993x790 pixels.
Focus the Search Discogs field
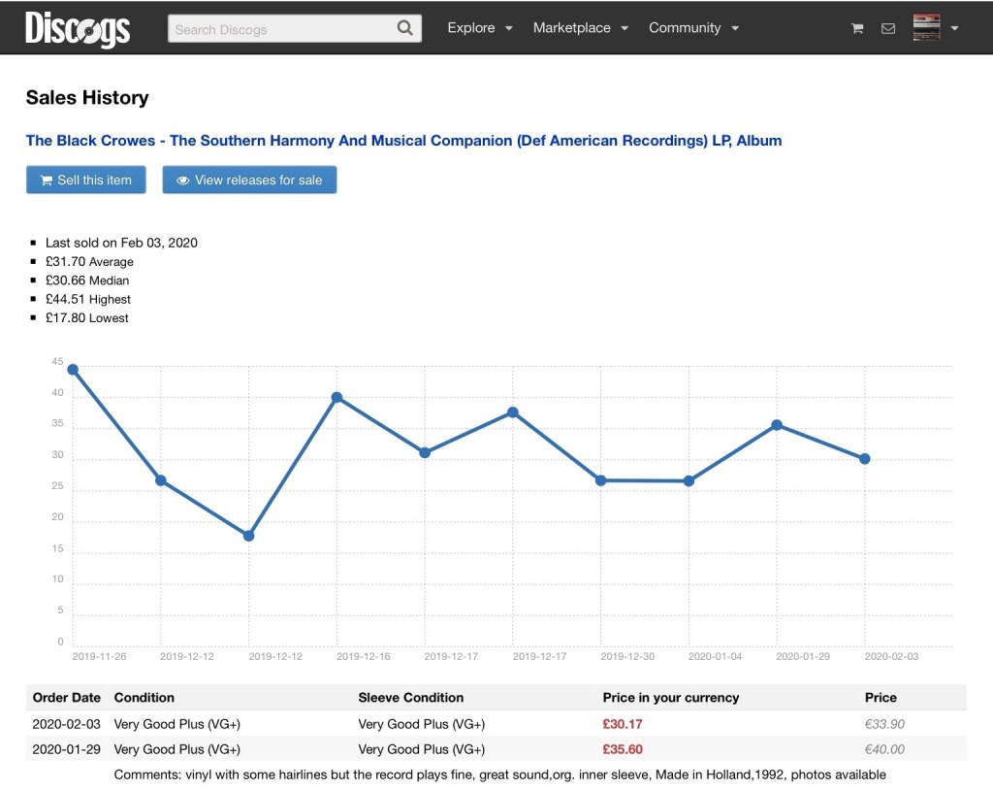281,29
